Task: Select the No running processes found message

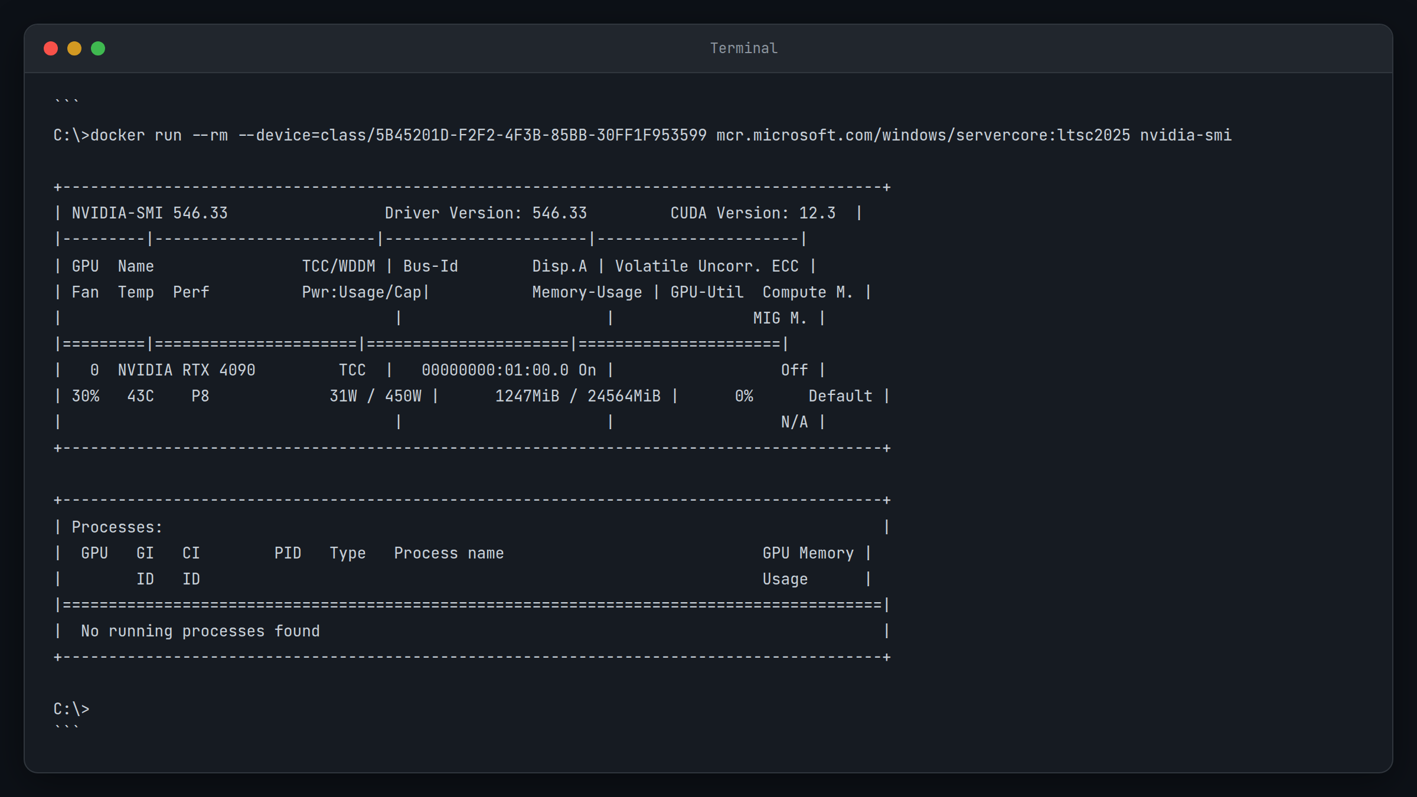Action: pyautogui.click(x=200, y=631)
